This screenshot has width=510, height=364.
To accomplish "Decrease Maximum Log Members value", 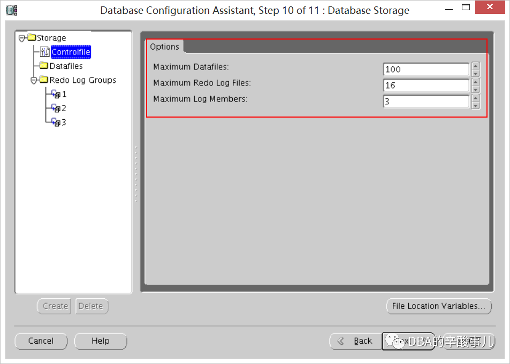I will [x=476, y=105].
